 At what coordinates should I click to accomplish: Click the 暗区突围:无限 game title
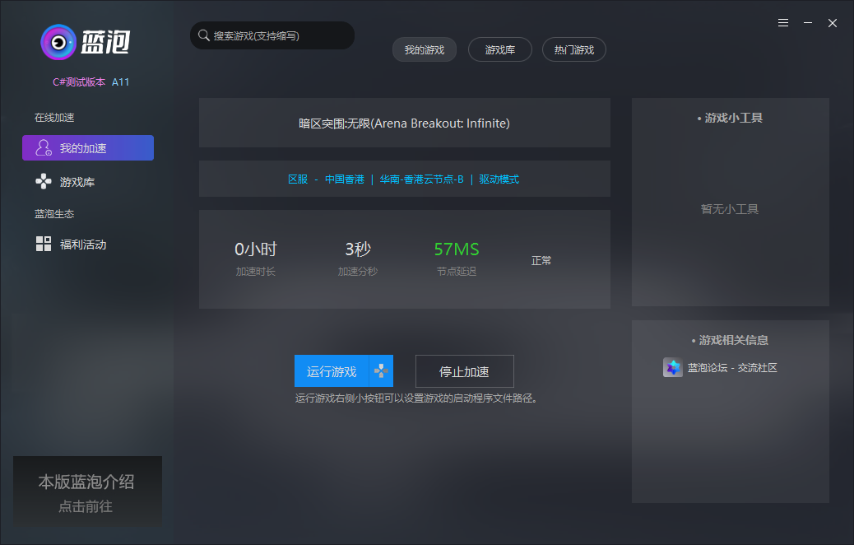click(x=404, y=123)
